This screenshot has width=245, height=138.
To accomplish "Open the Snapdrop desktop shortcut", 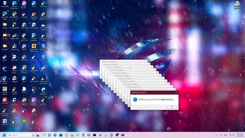I will coord(43,4).
